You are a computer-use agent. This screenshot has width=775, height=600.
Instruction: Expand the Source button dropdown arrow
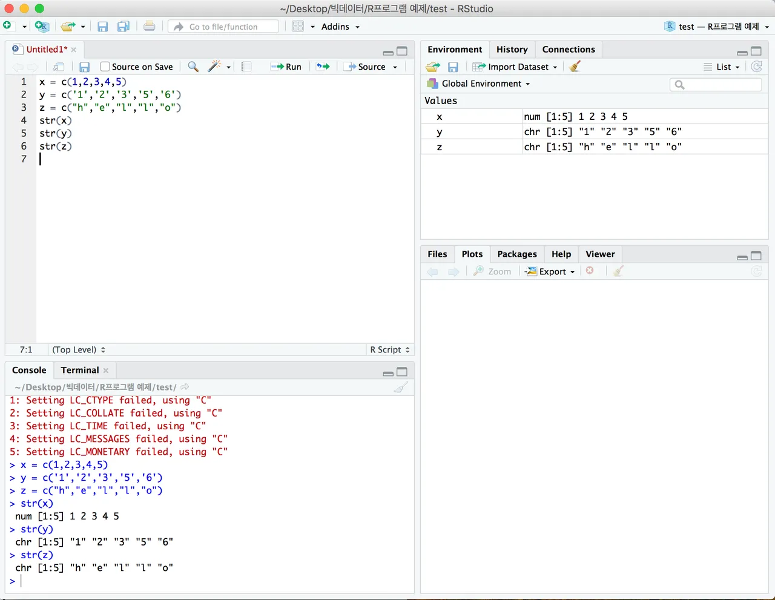point(395,67)
